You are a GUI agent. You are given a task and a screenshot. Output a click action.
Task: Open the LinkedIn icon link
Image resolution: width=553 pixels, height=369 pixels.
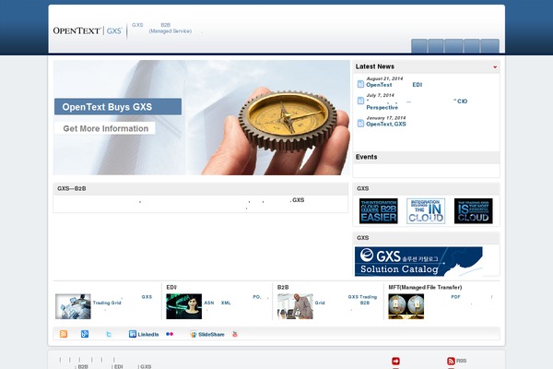pos(144,334)
